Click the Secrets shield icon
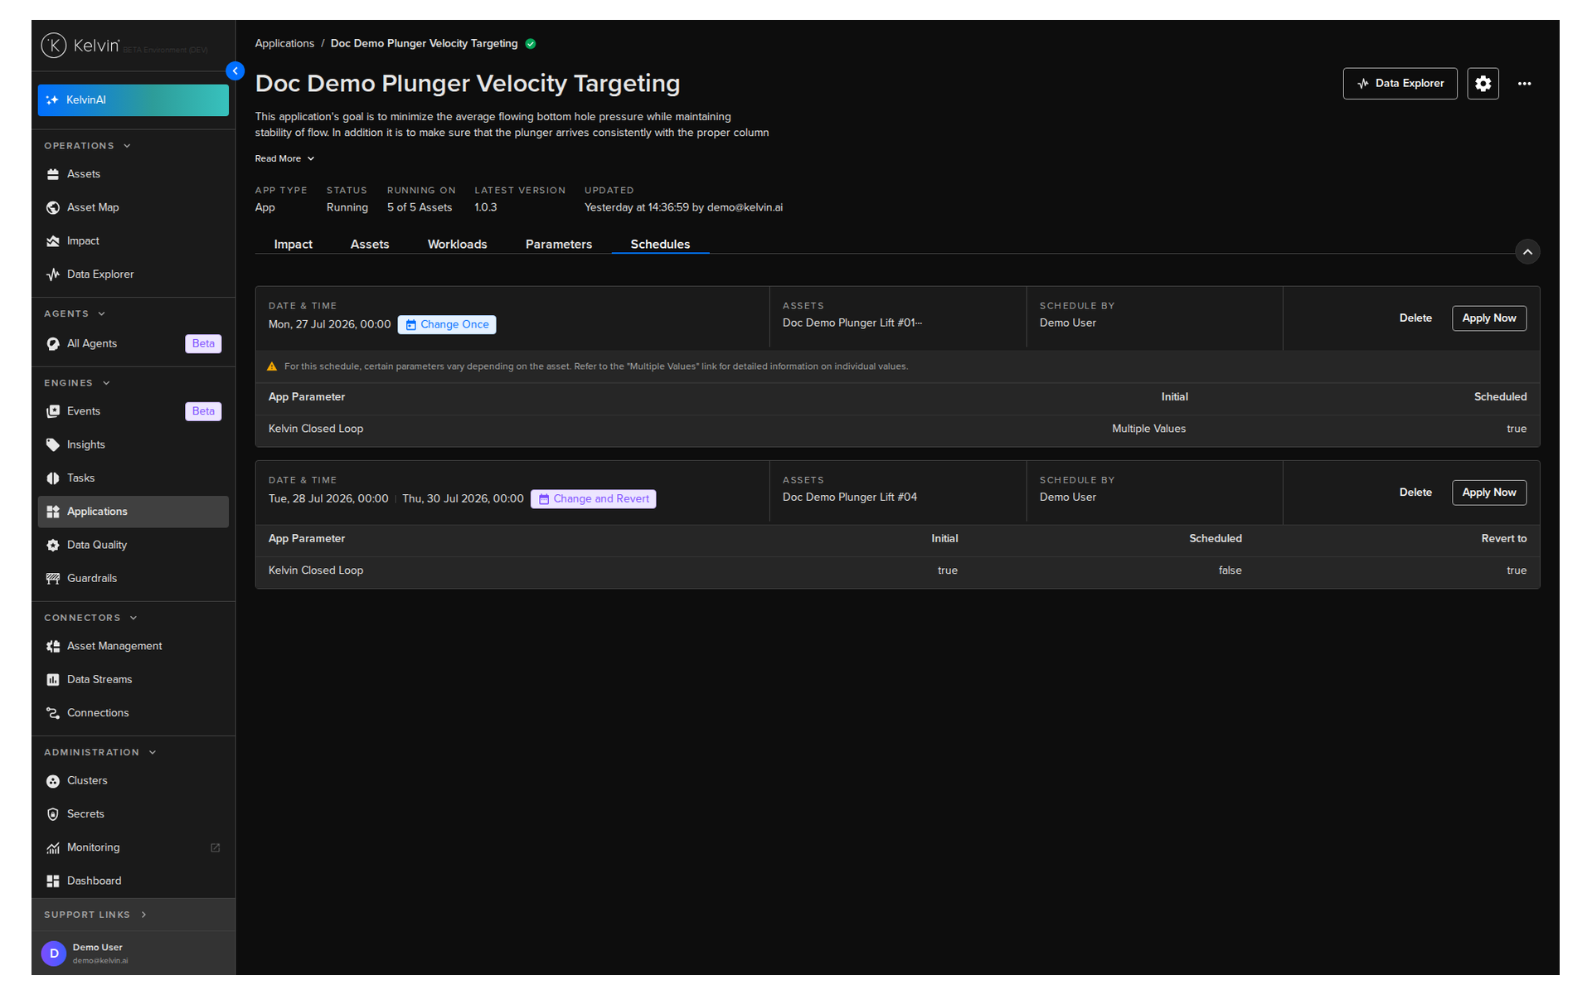The width and height of the screenshot is (1592, 995). pyautogui.click(x=53, y=814)
